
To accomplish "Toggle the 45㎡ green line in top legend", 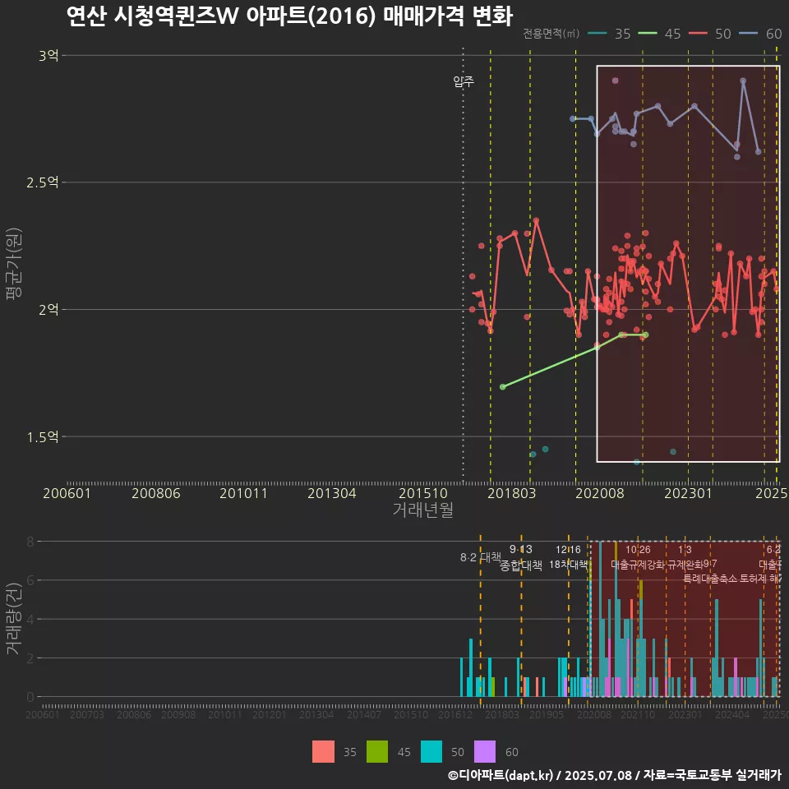I will [x=659, y=34].
